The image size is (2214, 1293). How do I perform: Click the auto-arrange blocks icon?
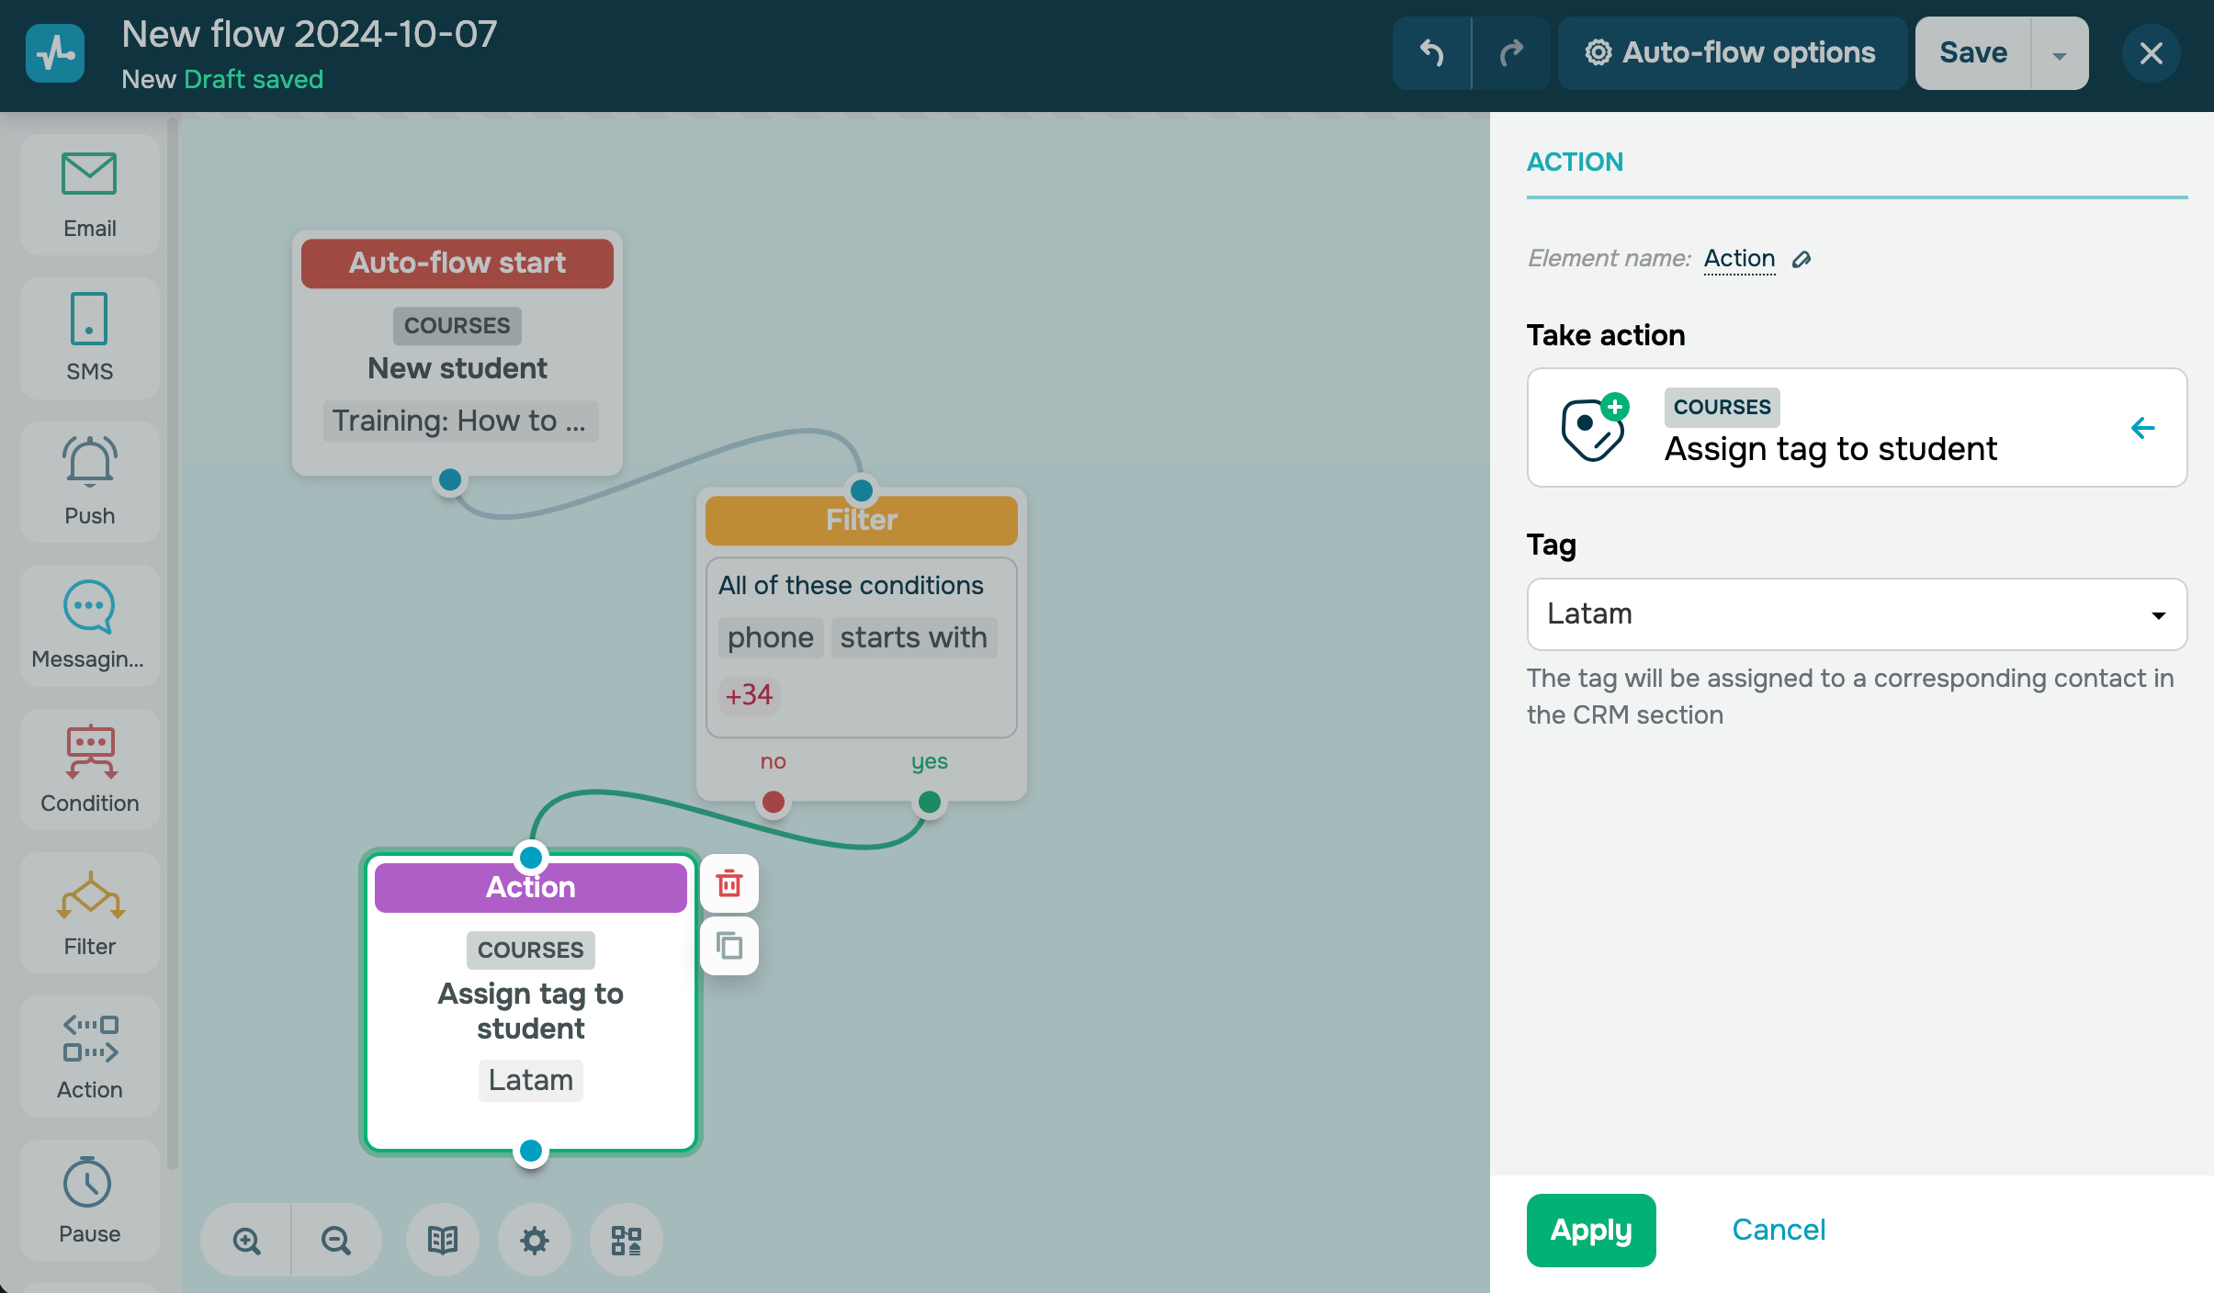627,1241
